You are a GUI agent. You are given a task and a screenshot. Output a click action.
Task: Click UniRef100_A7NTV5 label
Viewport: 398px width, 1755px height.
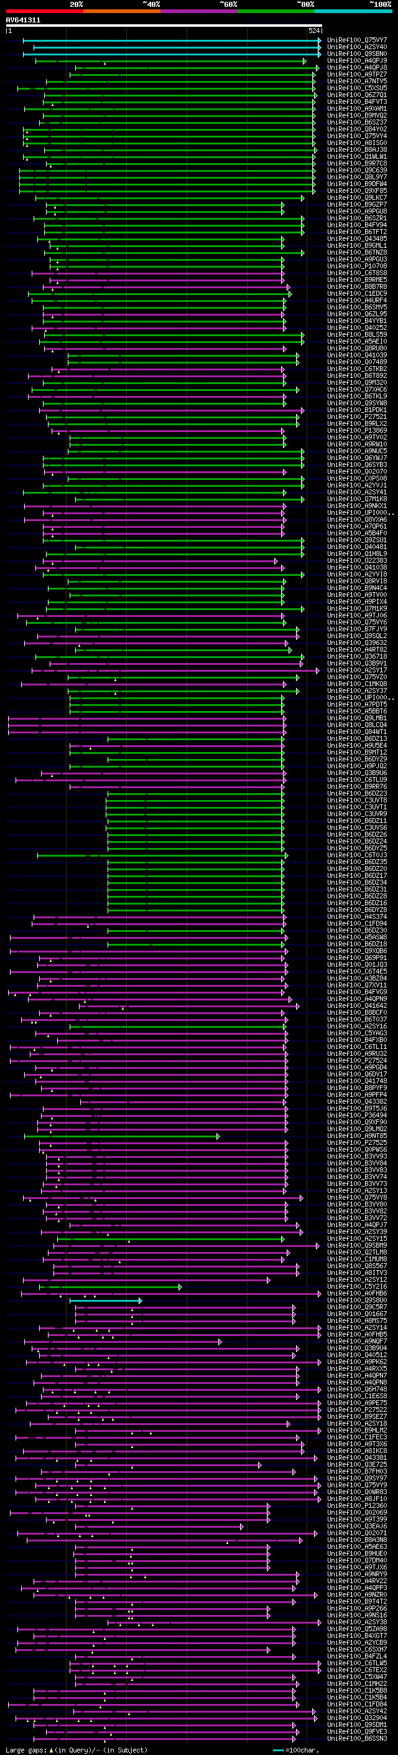(x=357, y=81)
